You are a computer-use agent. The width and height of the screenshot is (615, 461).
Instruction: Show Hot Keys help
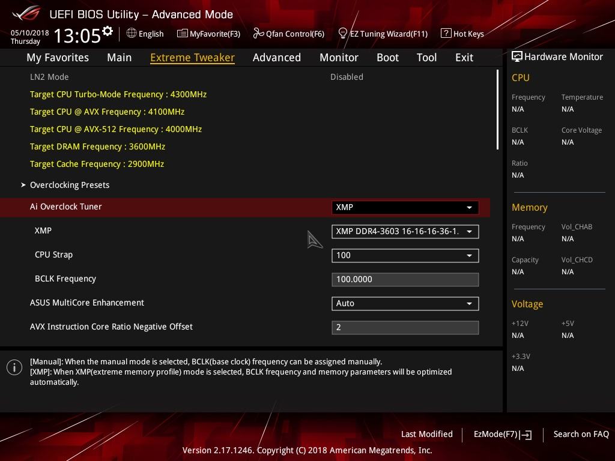coord(462,34)
